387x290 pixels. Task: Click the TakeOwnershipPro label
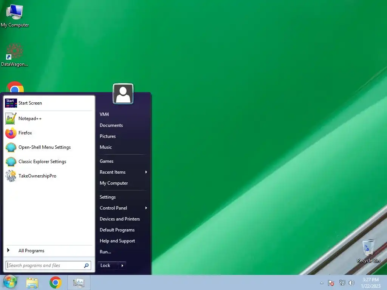[x=37, y=176]
